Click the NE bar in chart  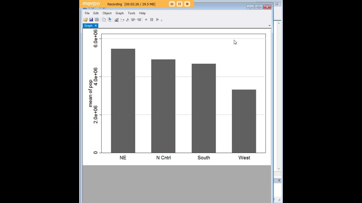point(123,101)
